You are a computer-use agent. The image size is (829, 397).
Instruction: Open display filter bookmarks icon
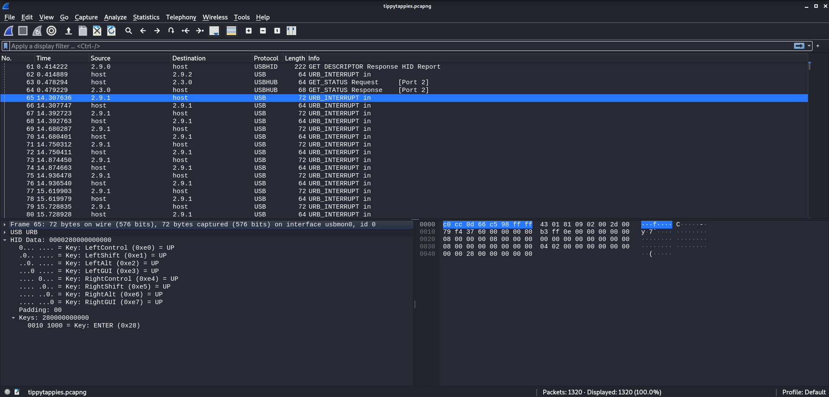6,46
